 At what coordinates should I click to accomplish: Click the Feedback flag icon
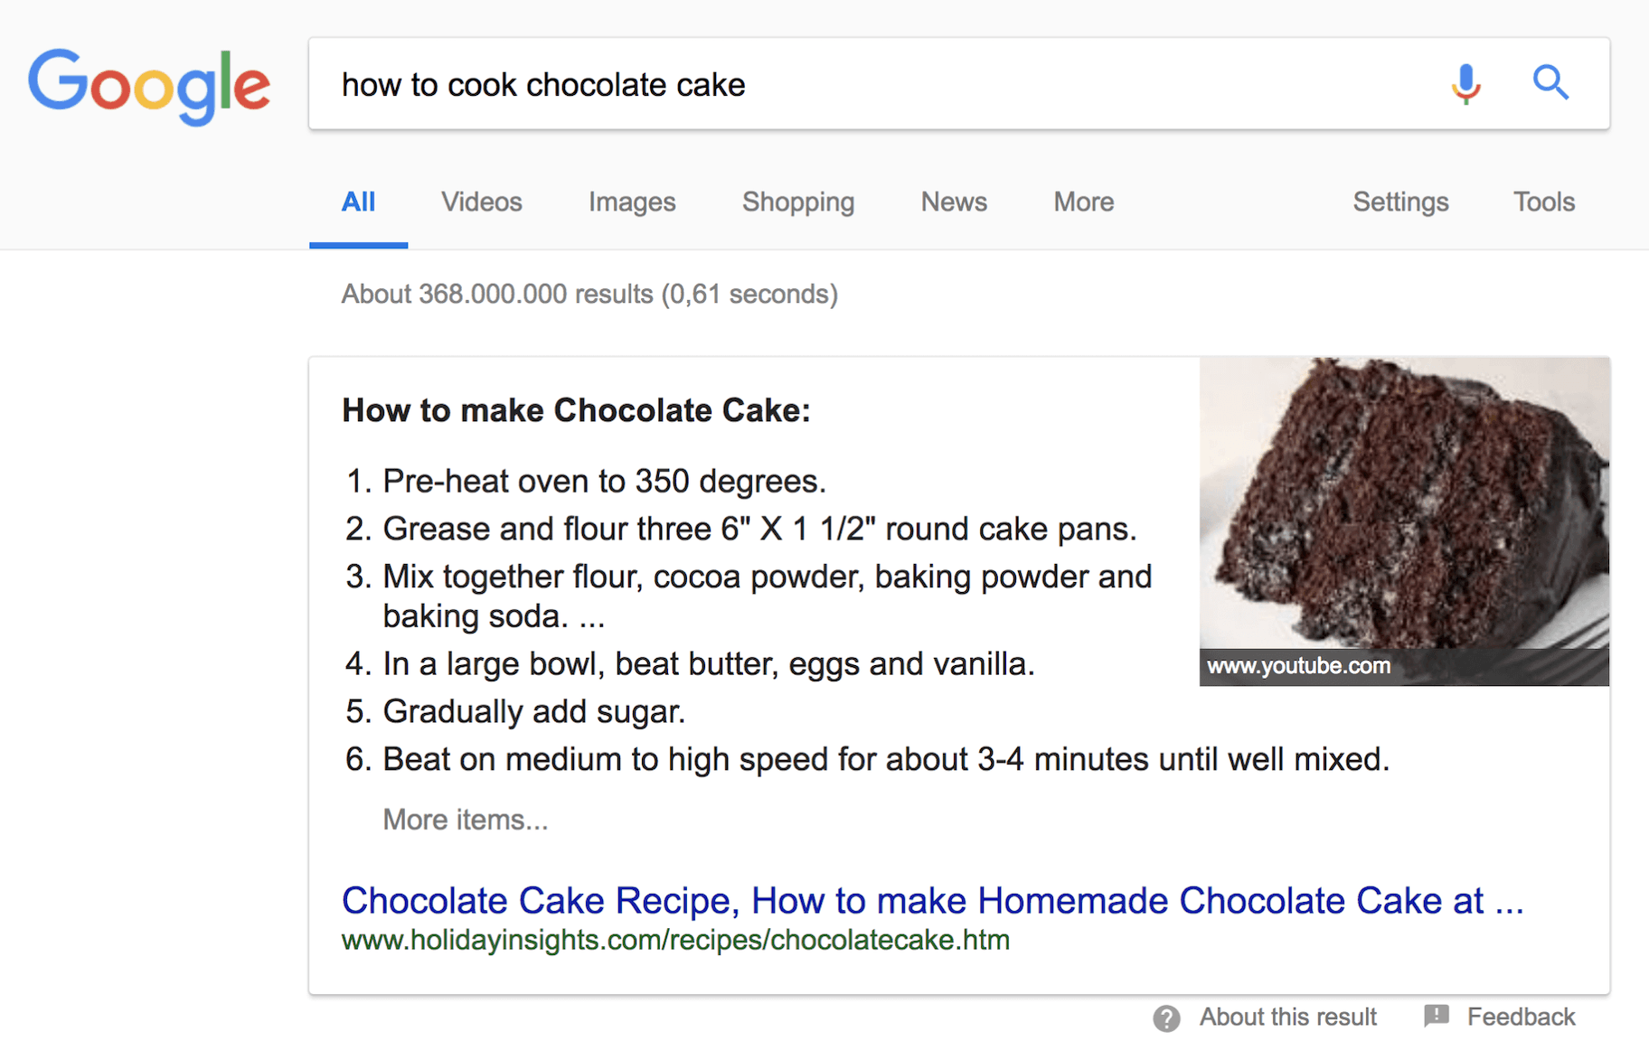pyautogui.click(x=1436, y=1017)
